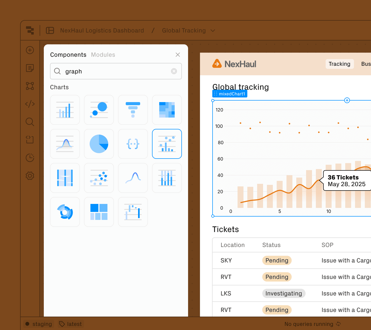Switch to the Modules tab

click(x=103, y=55)
